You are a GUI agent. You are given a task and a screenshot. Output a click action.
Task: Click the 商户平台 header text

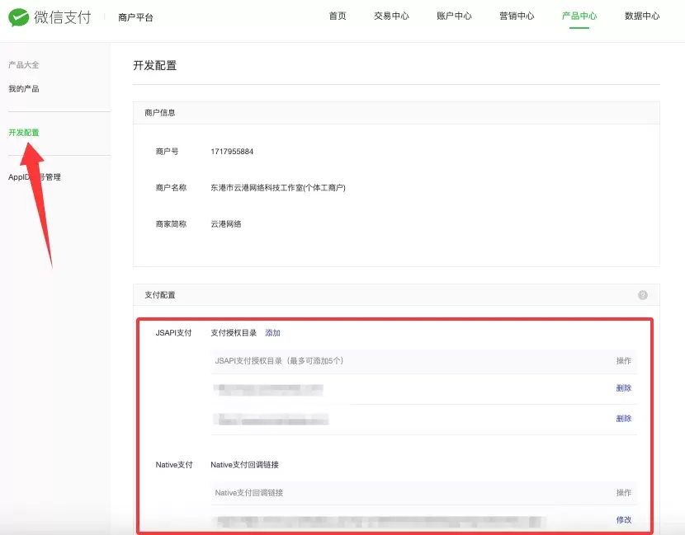coord(135,17)
